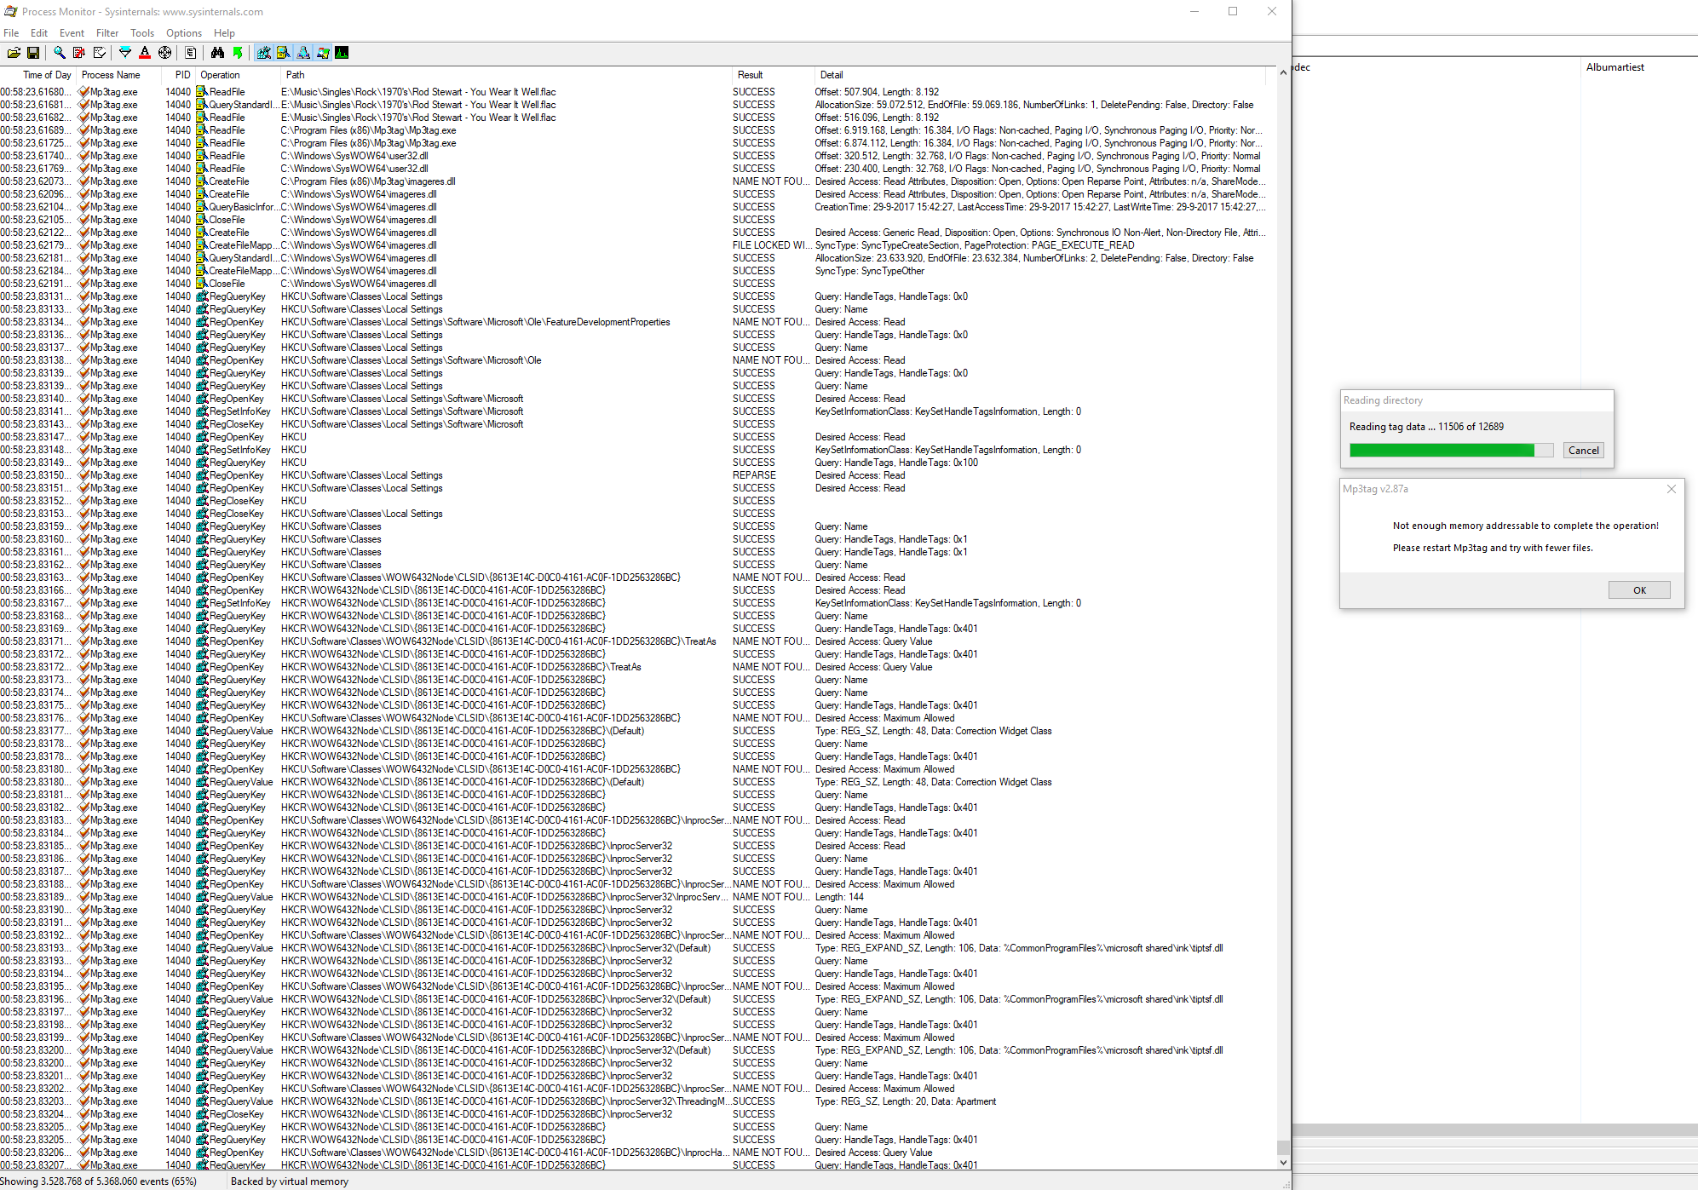Cancel the Reading directory progress dialog

point(1583,451)
